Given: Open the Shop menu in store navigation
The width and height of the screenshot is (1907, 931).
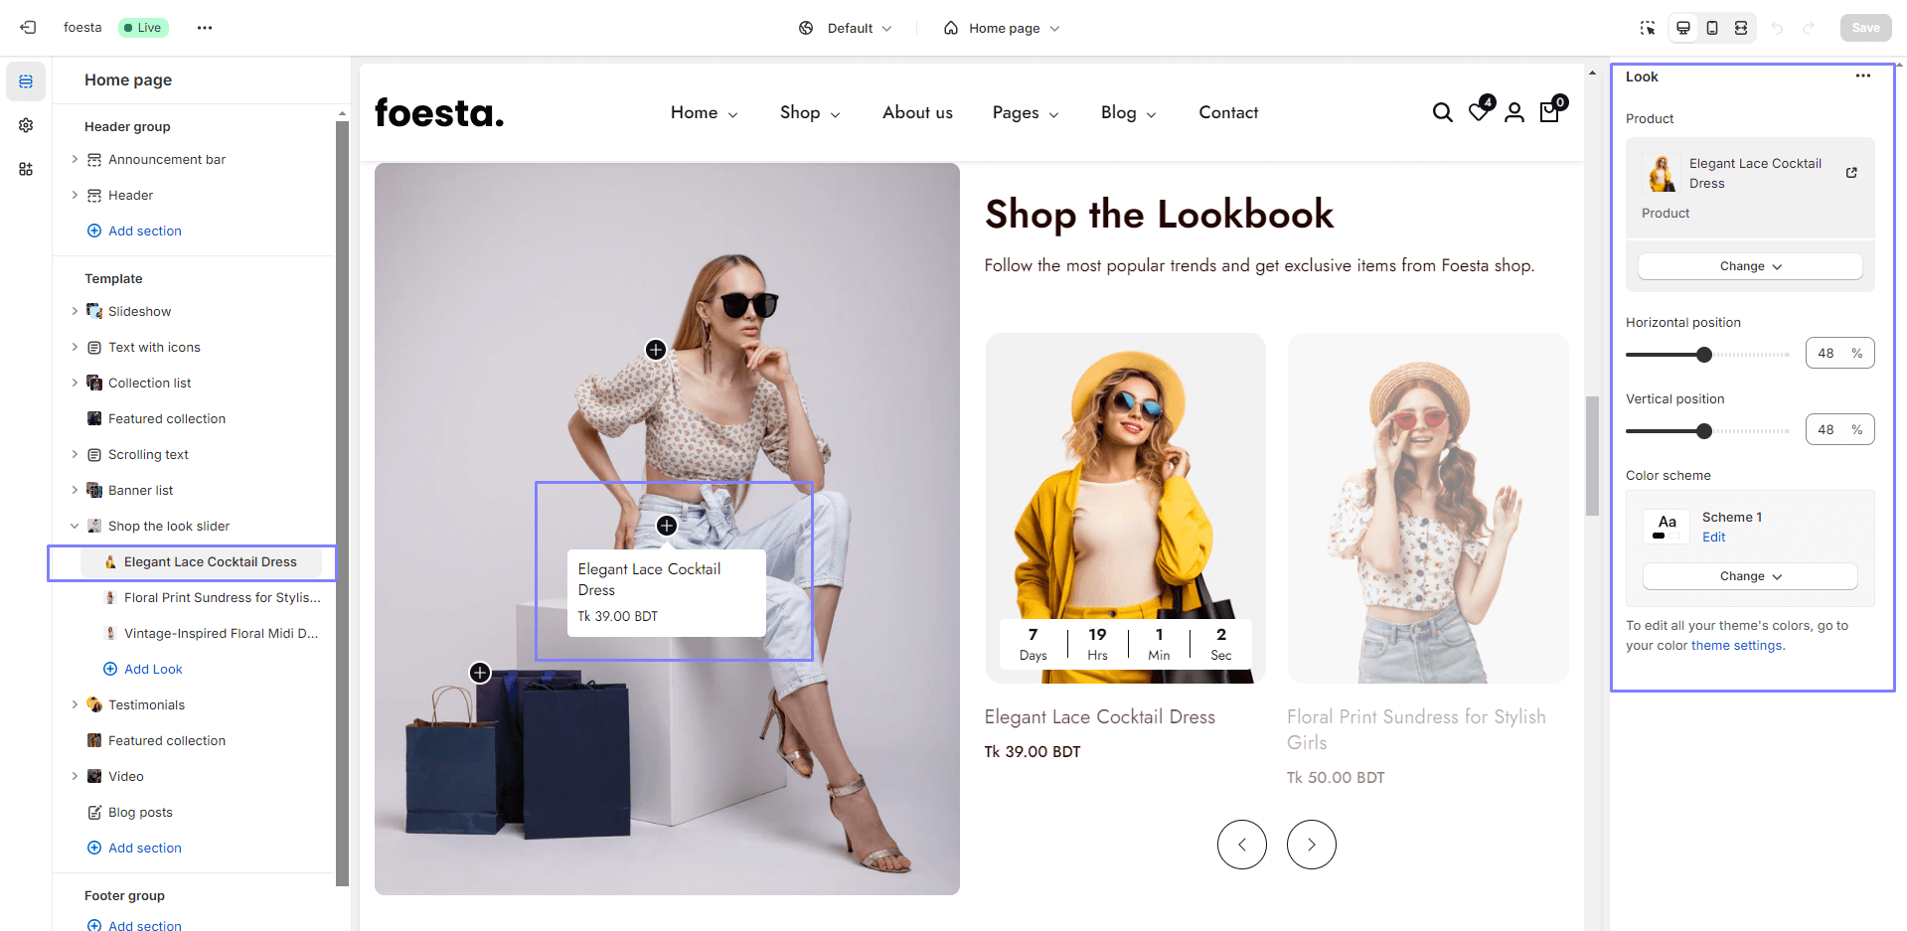Looking at the screenshot, I should [x=810, y=112].
